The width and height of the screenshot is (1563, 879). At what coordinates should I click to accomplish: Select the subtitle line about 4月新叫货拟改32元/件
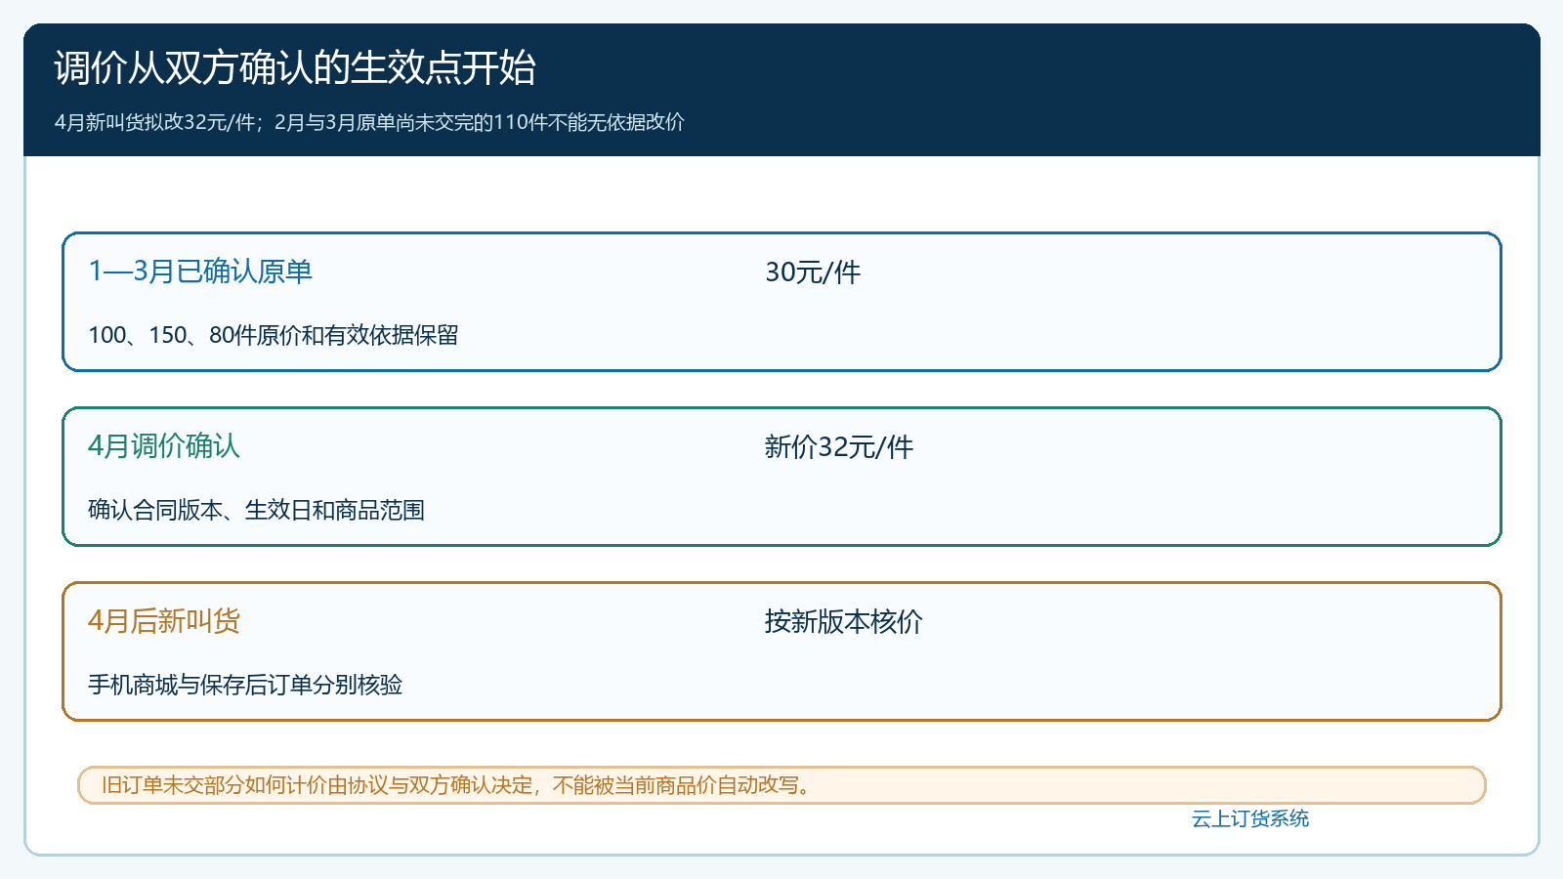click(x=369, y=122)
